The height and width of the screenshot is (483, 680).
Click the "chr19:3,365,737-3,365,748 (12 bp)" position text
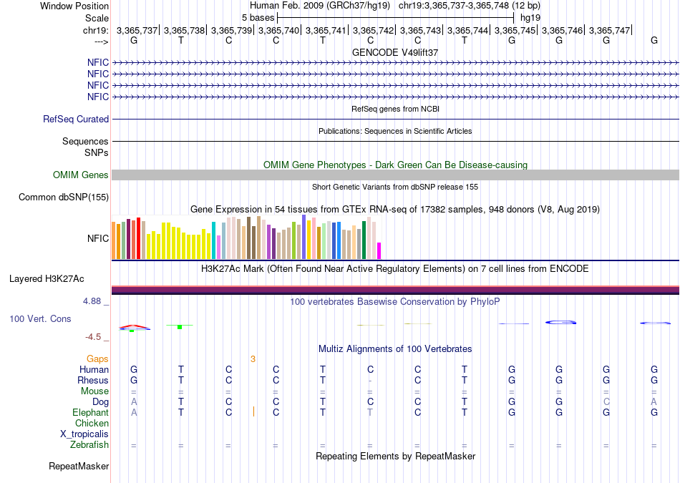(470, 6)
